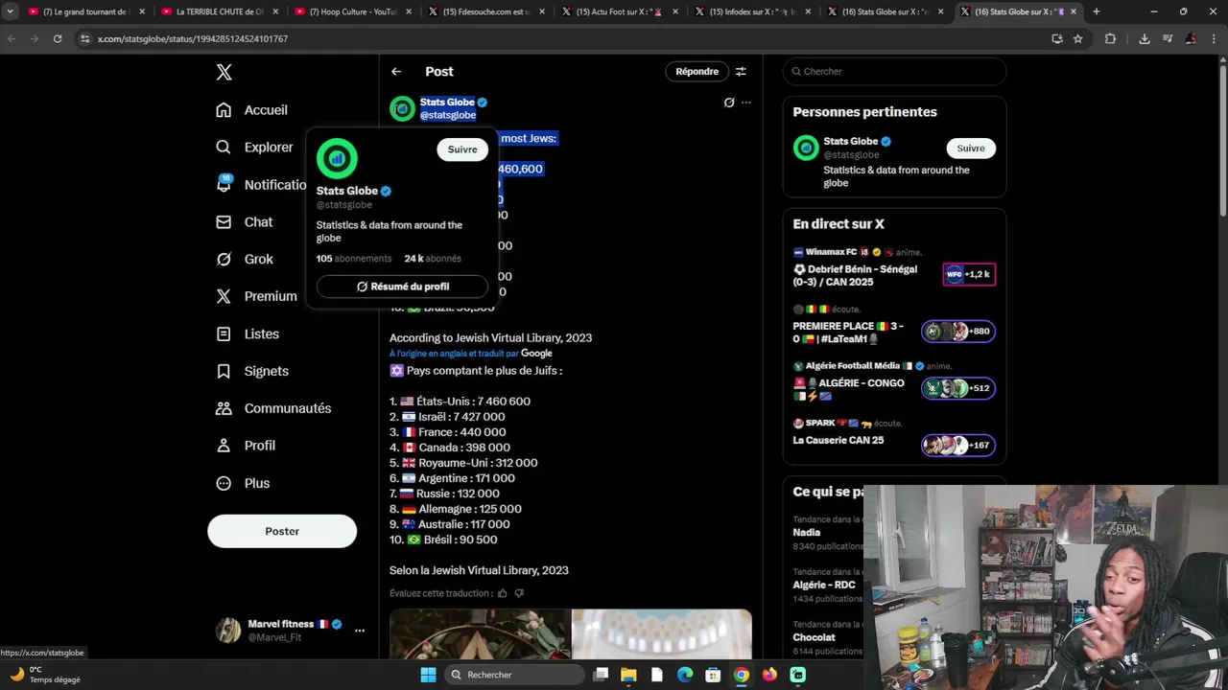This screenshot has width=1228, height=690.
Task: Open Marvel fitness account options (three dots)
Action: (360, 631)
